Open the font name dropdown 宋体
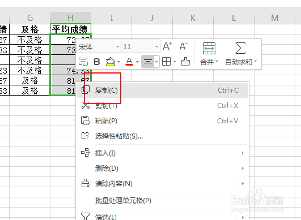Viewport: 301px width, 220px height. 117,46
